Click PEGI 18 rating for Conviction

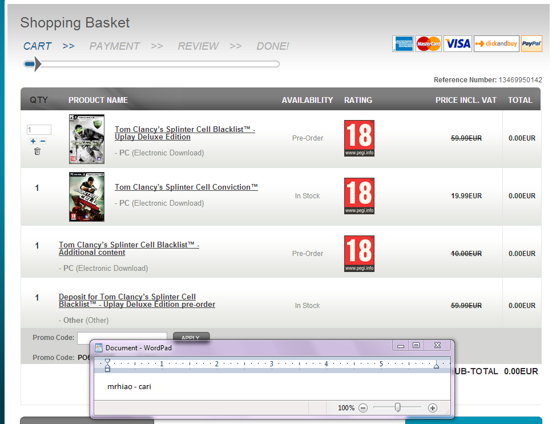click(359, 196)
